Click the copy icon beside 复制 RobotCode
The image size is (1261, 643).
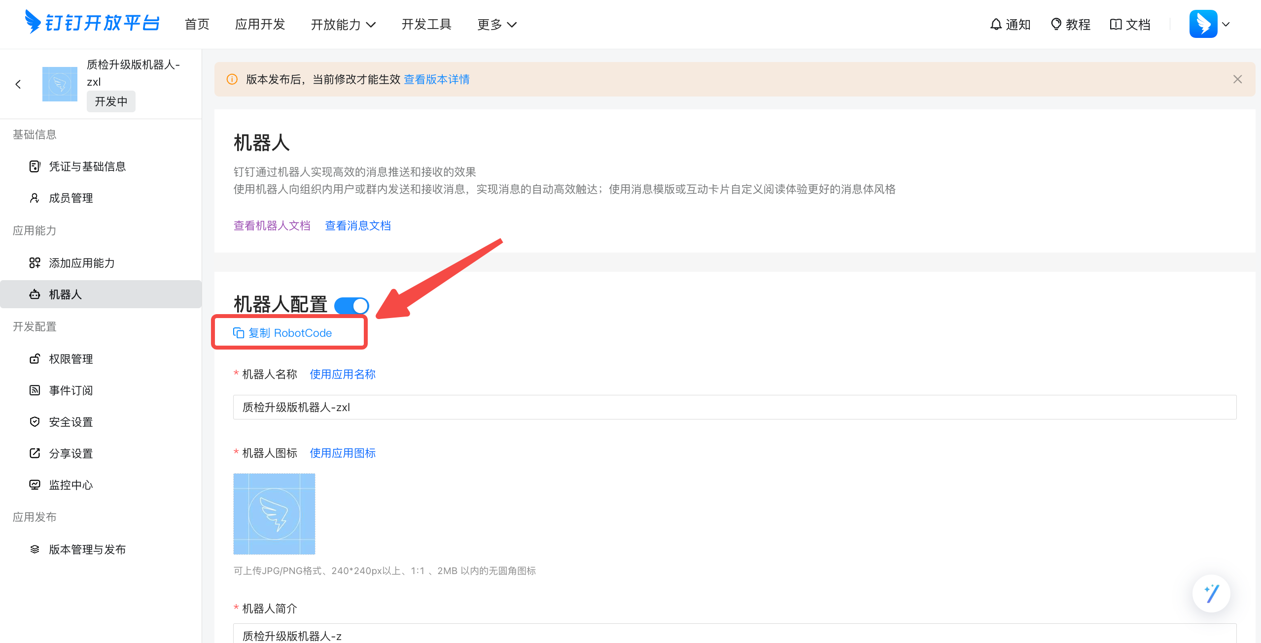pos(239,333)
